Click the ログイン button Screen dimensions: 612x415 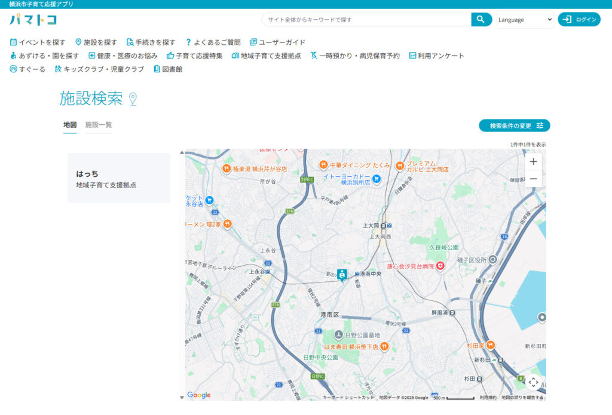coord(579,20)
